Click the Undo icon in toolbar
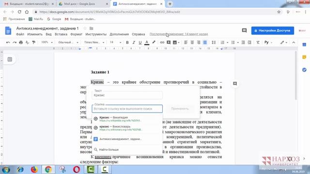The image size is (310, 174). tap(8, 43)
